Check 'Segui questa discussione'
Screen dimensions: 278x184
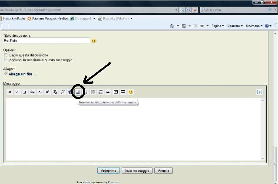click(6, 55)
